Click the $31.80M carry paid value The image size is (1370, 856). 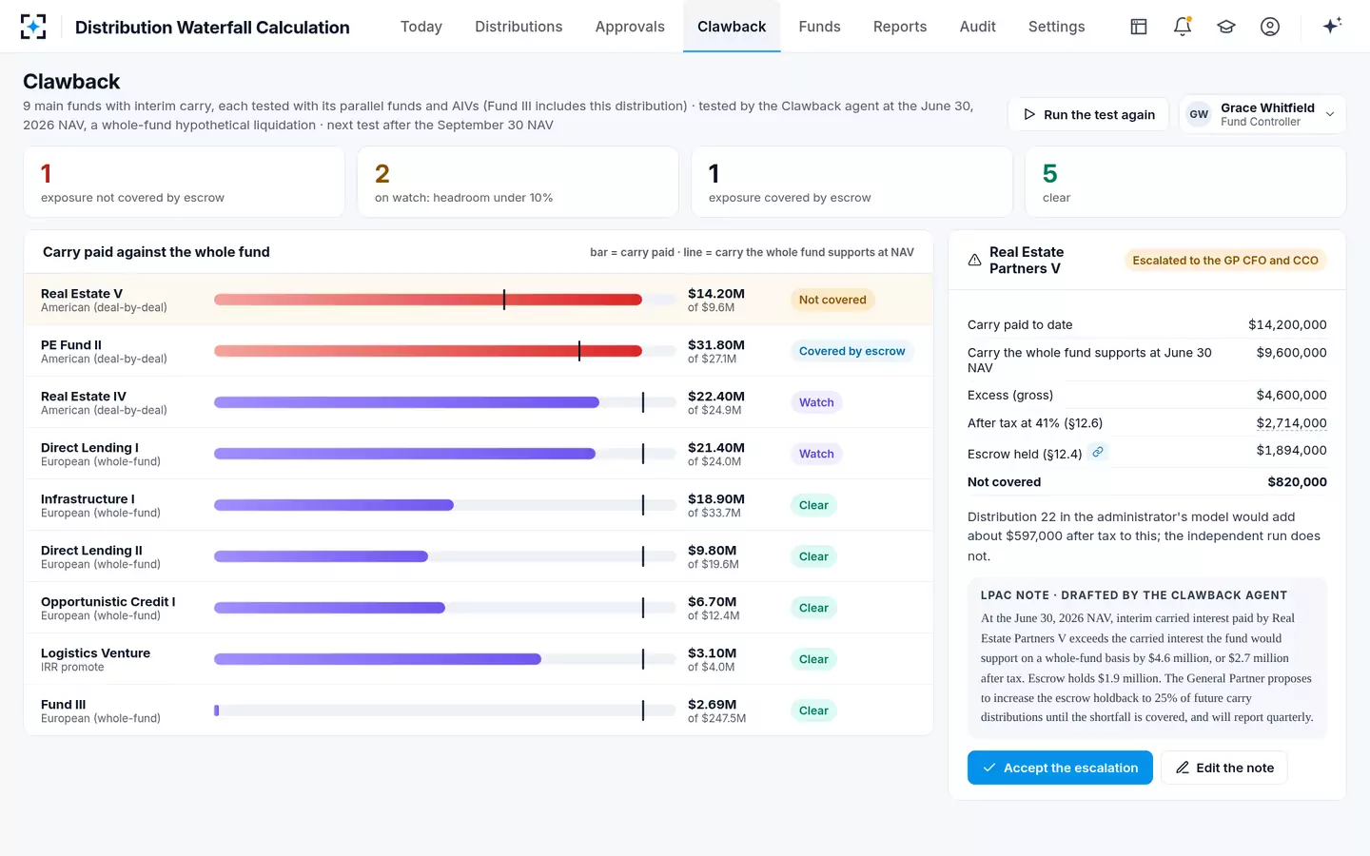[x=716, y=345]
